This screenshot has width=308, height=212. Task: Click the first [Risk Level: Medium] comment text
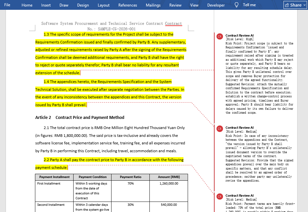pyautogui.click(x=241, y=132)
